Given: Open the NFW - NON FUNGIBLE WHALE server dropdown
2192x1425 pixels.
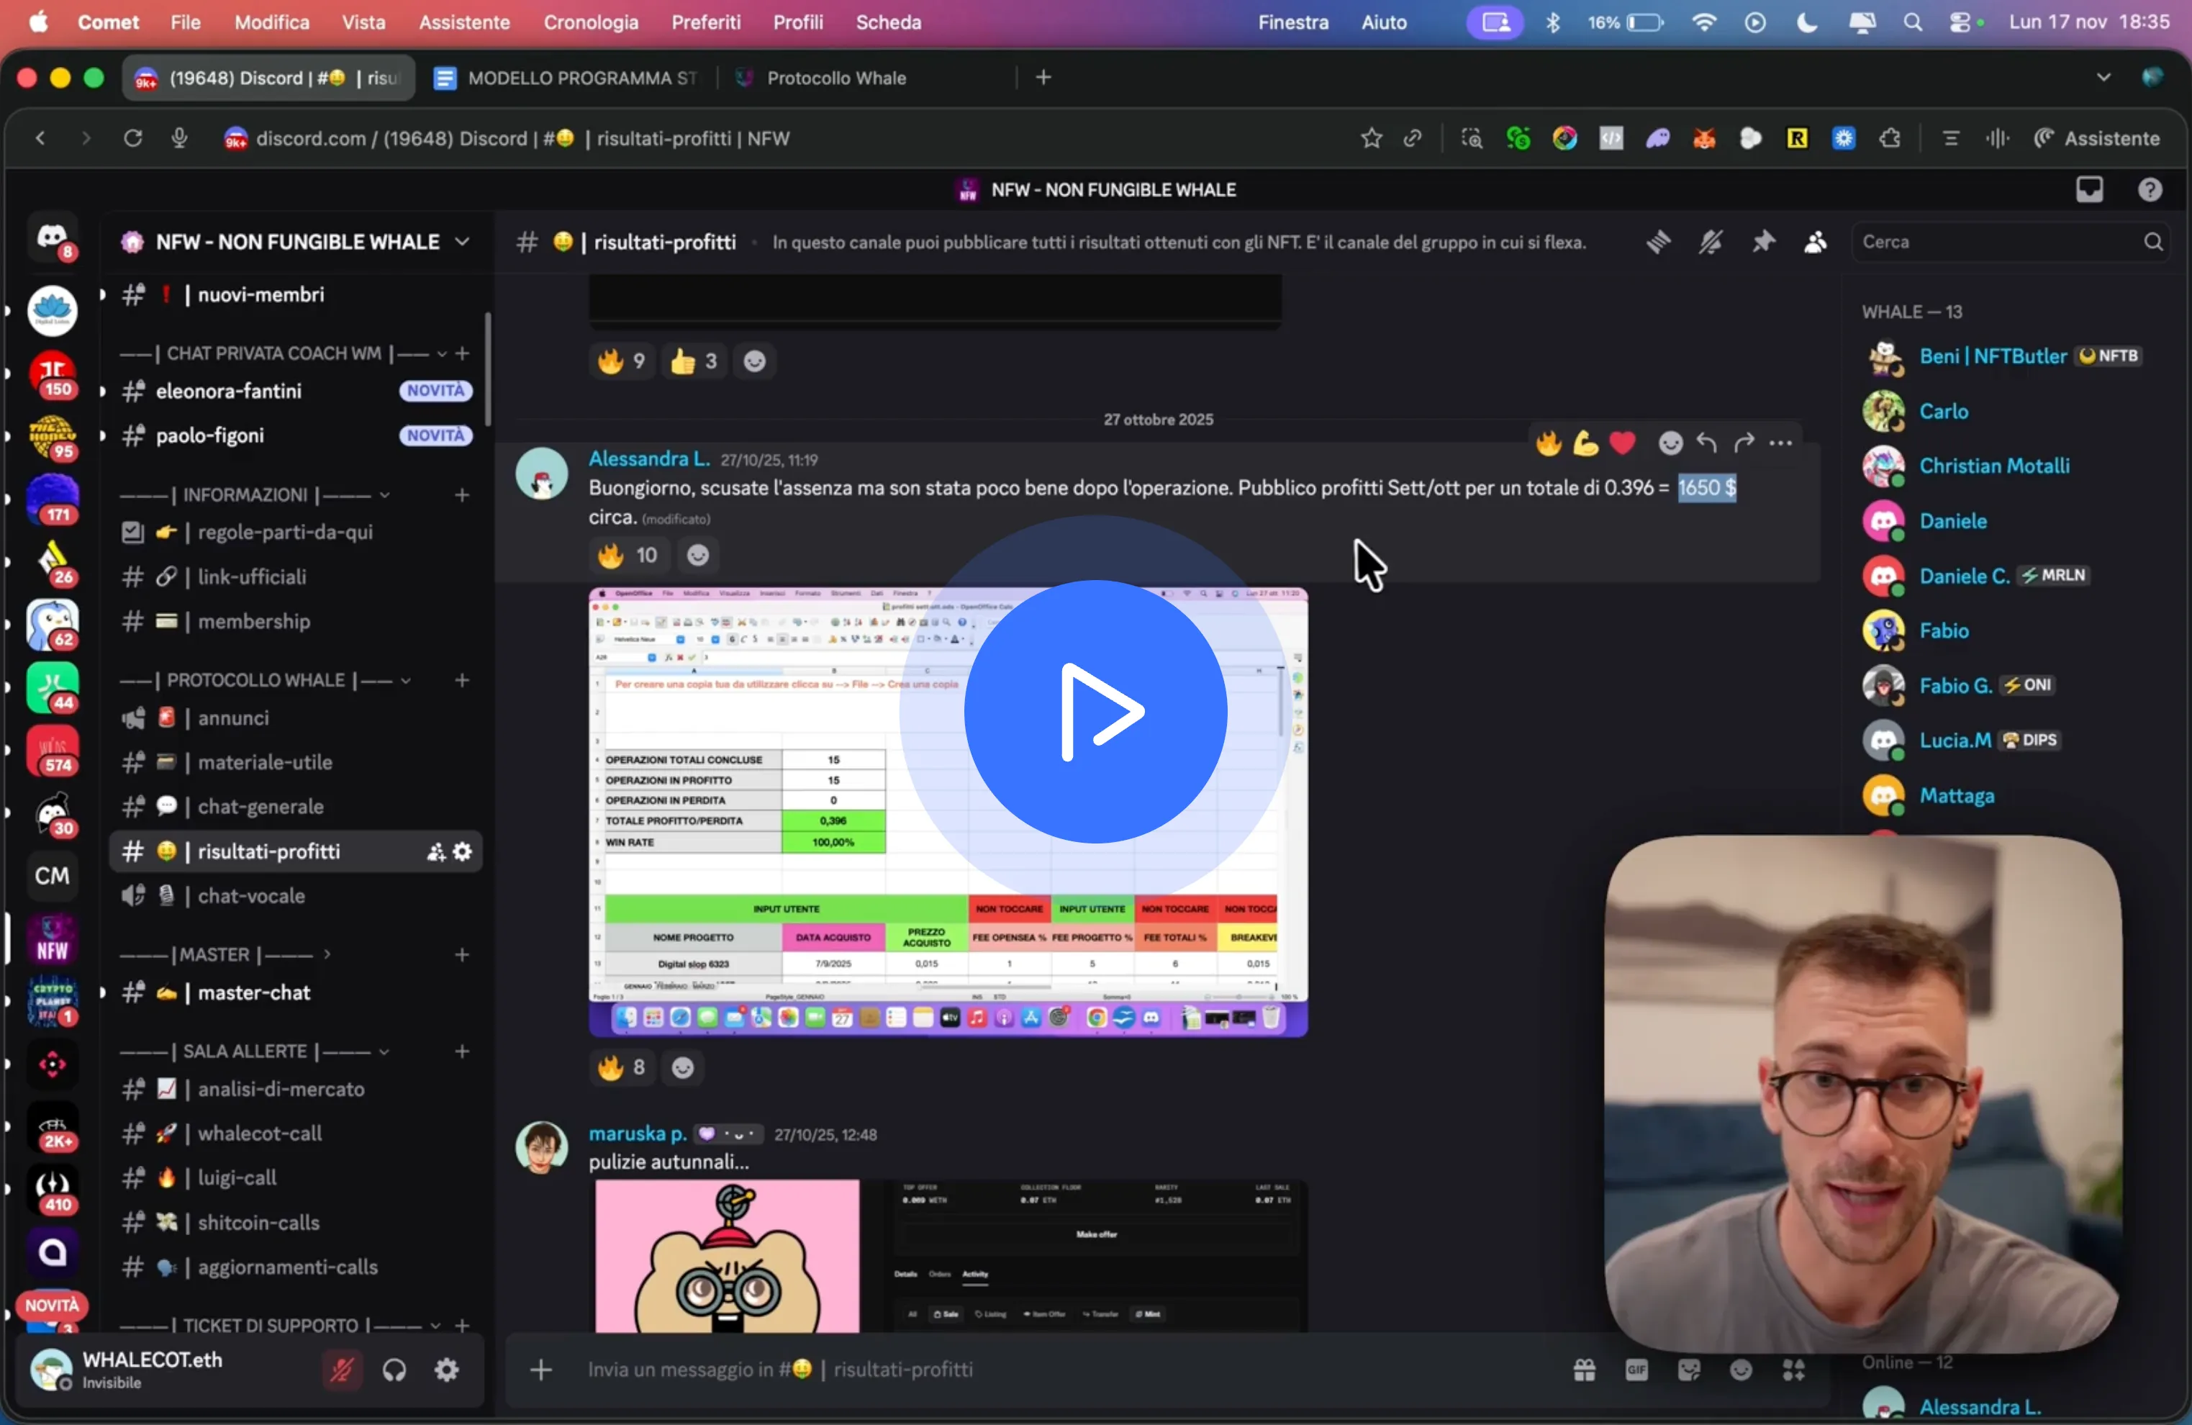Looking at the screenshot, I should 296,243.
